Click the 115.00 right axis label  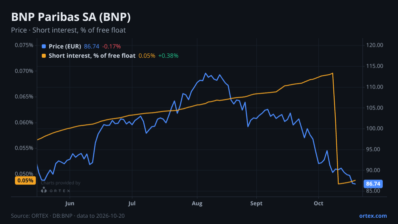click(375, 66)
